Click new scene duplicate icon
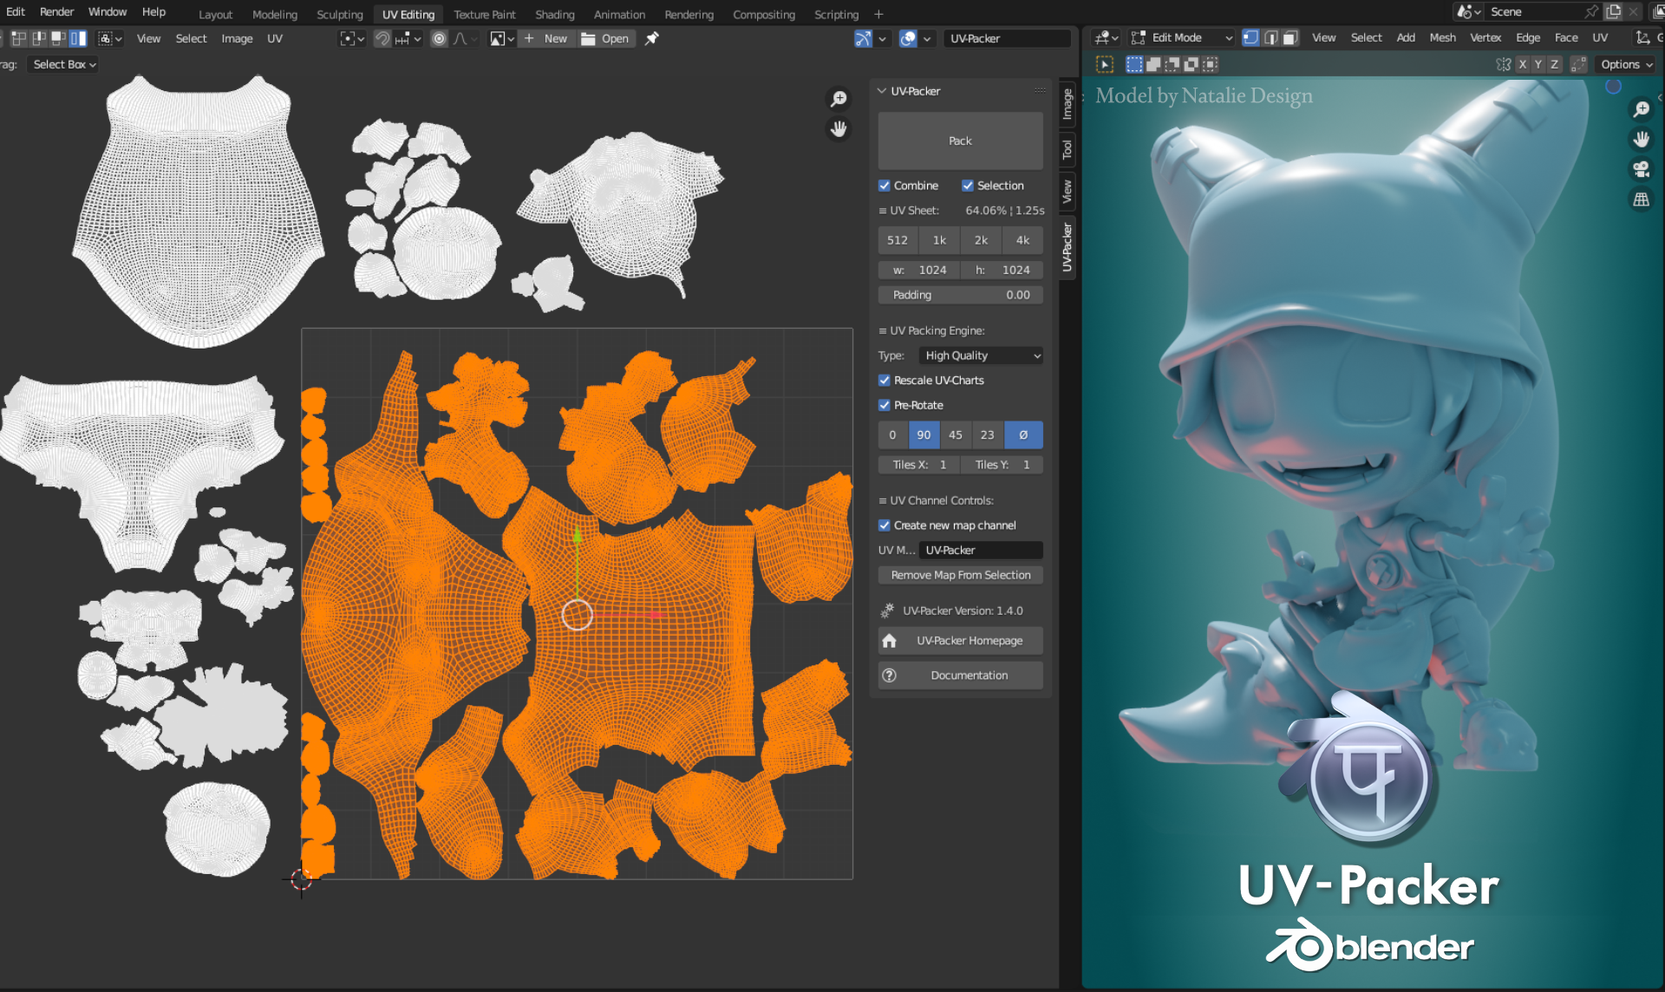Viewport: 1665px width, 992px height. 1613,11
